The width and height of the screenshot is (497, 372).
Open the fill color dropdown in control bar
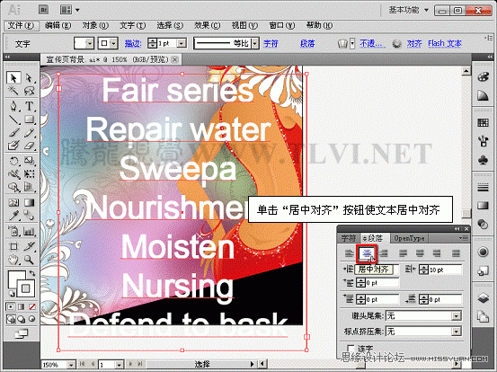coord(90,43)
